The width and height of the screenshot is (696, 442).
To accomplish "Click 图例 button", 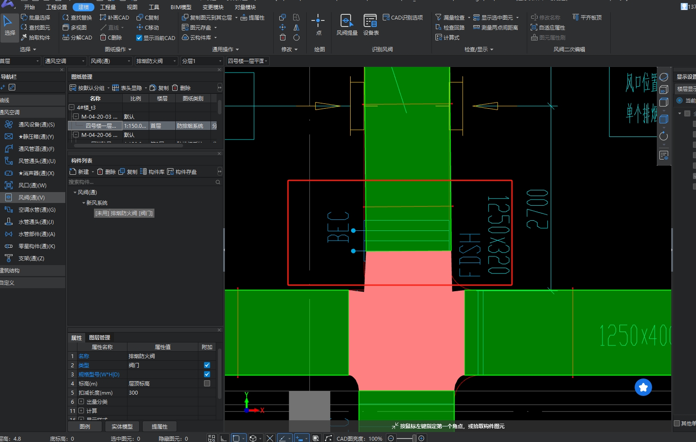I will [85, 426].
